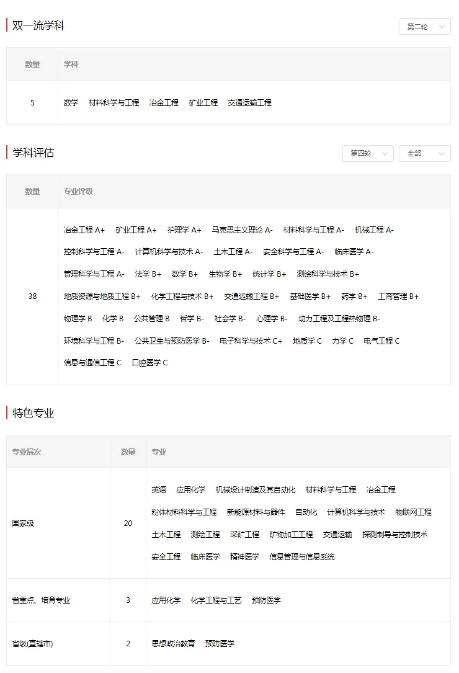Click 地质资源与地质工程 B+ rating
The width and height of the screenshot is (459, 673).
[102, 296]
